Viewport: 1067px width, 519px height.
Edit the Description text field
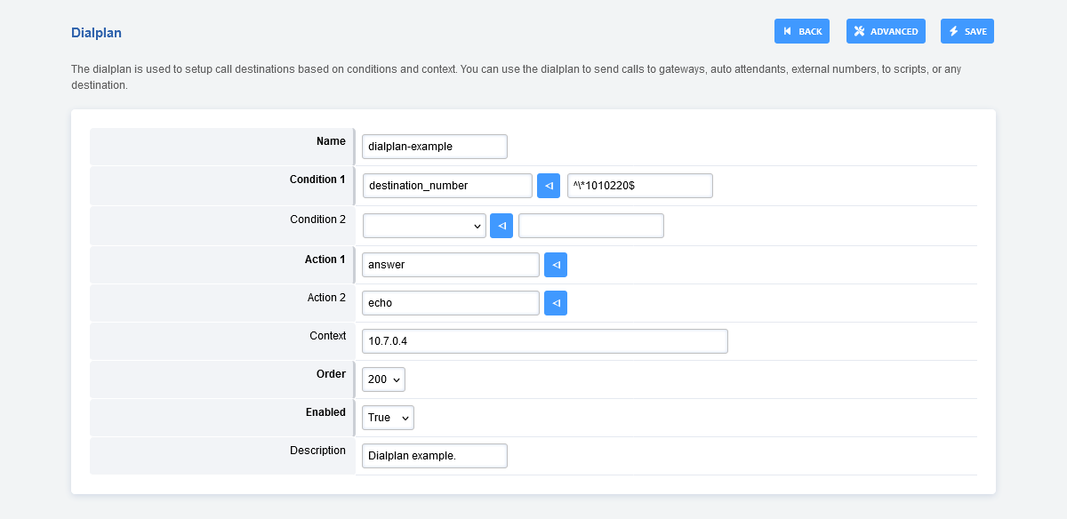click(x=434, y=456)
